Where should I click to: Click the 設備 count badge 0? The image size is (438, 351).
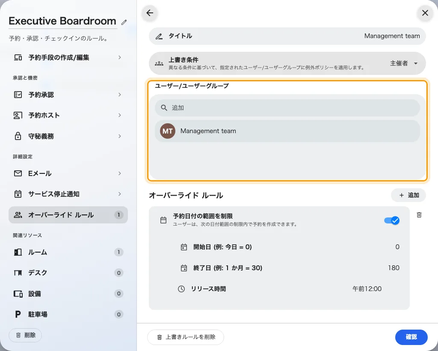click(119, 294)
